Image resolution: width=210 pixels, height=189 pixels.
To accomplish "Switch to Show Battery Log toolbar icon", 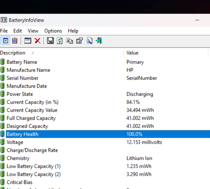I will 15,41.
